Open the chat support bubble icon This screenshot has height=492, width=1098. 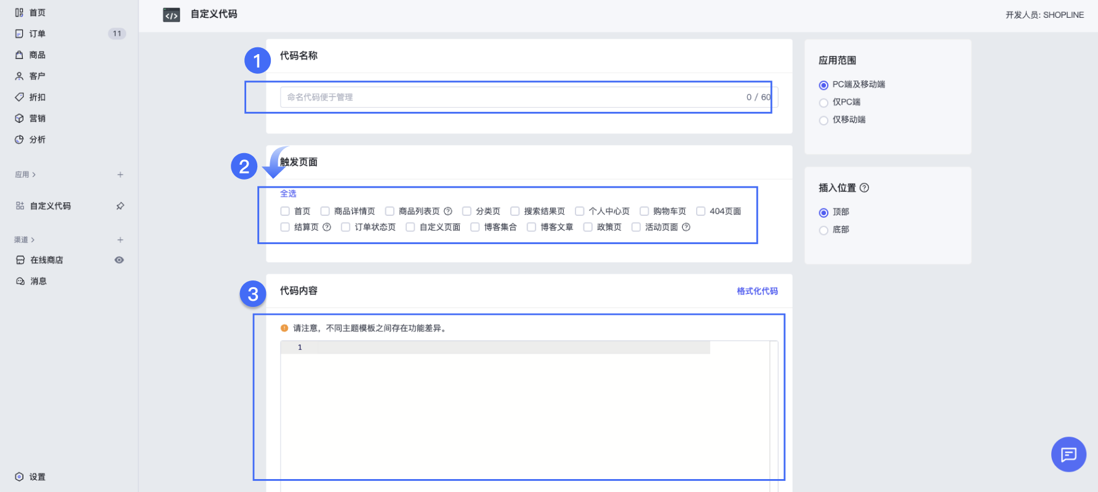tap(1068, 454)
